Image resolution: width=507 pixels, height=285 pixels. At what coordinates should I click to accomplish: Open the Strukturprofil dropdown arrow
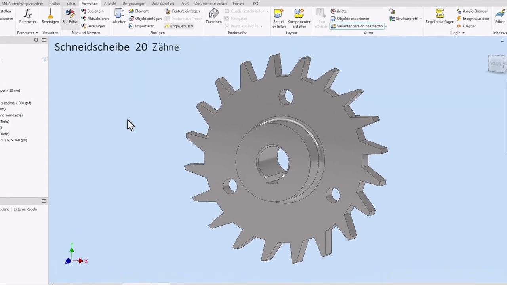[x=421, y=19]
